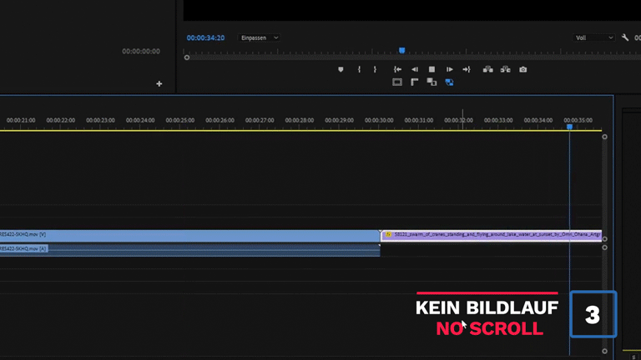Open monitor settings via wrench icon
This screenshot has height=360, width=641.
(x=625, y=37)
